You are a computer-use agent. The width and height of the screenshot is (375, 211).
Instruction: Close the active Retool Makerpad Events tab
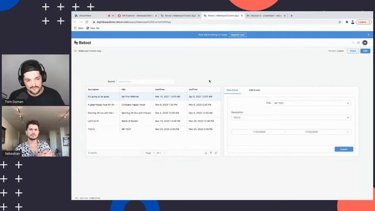click(x=241, y=16)
